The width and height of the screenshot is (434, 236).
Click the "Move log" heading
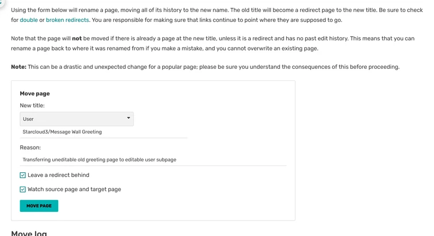click(x=29, y=233)
